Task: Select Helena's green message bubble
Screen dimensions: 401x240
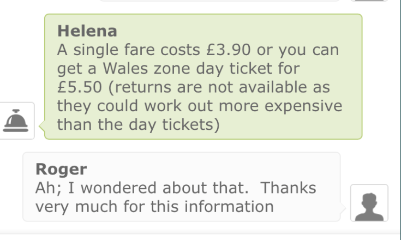Action: pos(202,76)
